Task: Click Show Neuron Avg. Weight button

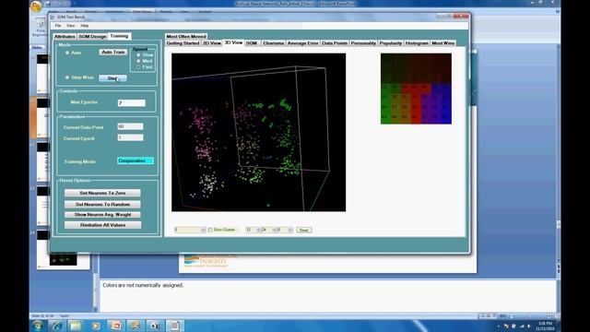Action: point(102,215)
